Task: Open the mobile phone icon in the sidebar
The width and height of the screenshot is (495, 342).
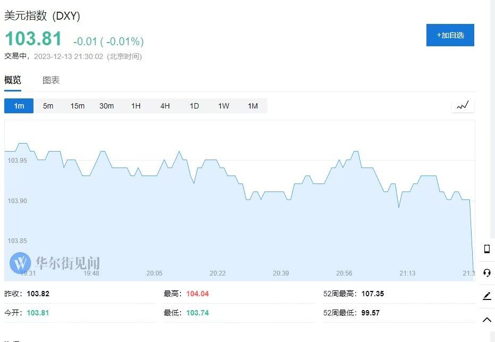Action: click(487, 249)
